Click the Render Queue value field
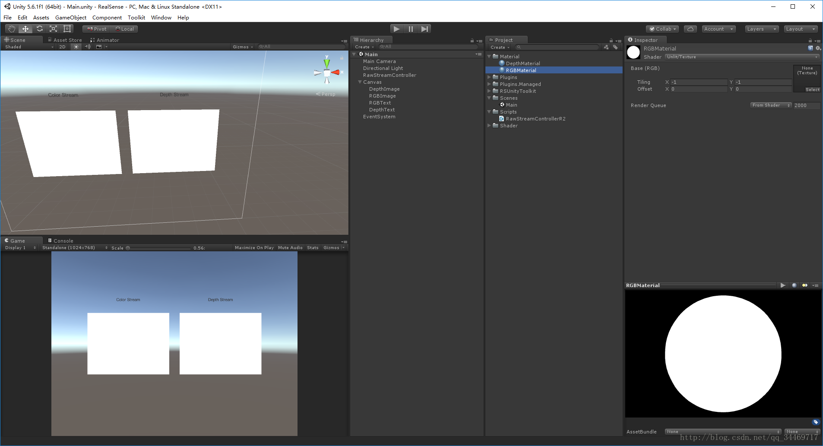Image resolution: width=823 pixels, height=446 pixels. 807,105
